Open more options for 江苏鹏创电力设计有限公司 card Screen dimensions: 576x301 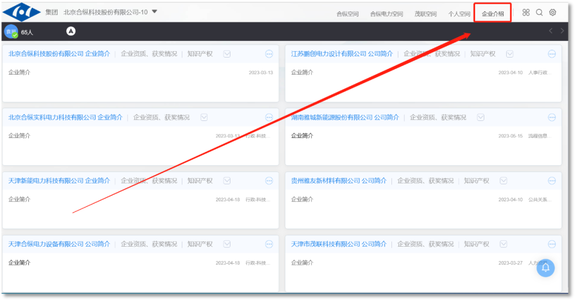coord(552,54)
